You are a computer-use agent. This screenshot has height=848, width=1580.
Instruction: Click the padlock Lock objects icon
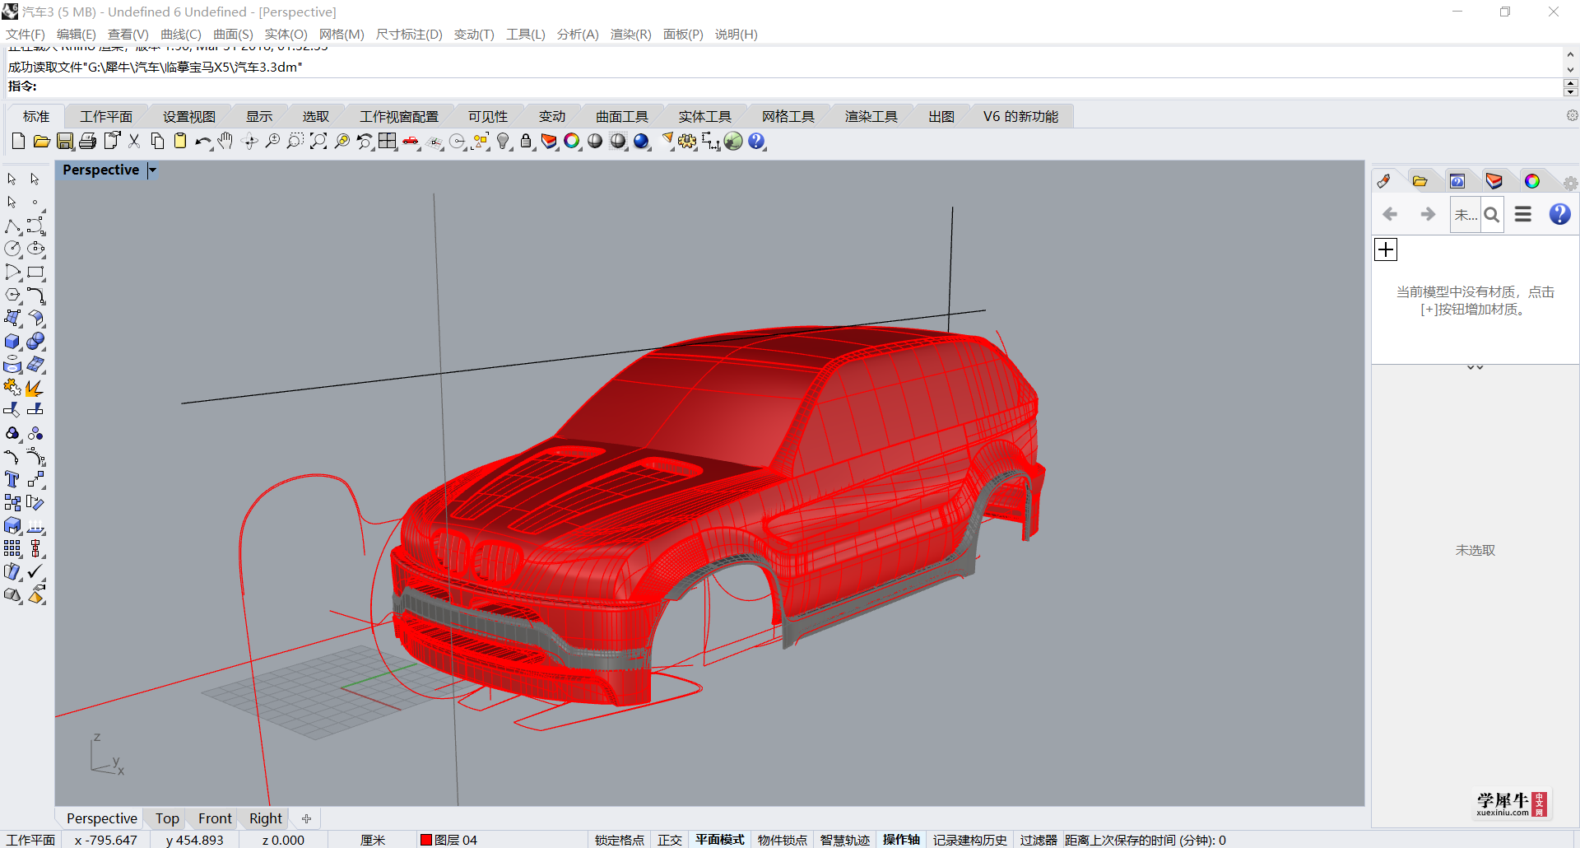tap(527, 142)
